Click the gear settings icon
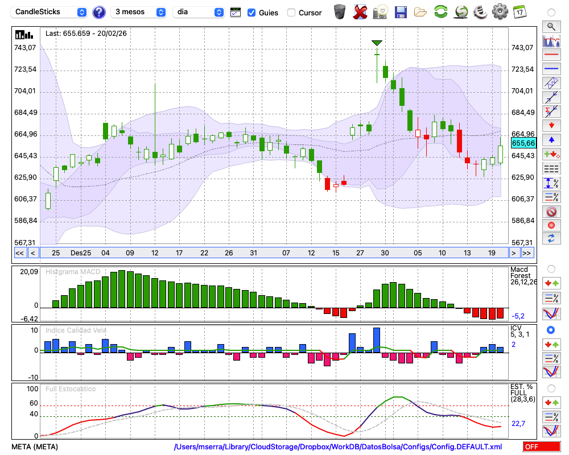The width and height of the screenshot is (569, 455). [x=500, y=11]
